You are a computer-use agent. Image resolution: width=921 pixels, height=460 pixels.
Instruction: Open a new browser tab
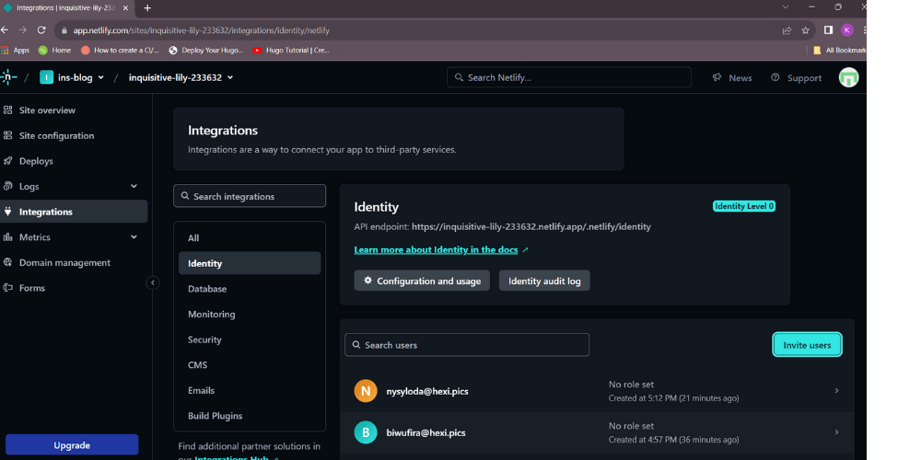coord(147,8)
